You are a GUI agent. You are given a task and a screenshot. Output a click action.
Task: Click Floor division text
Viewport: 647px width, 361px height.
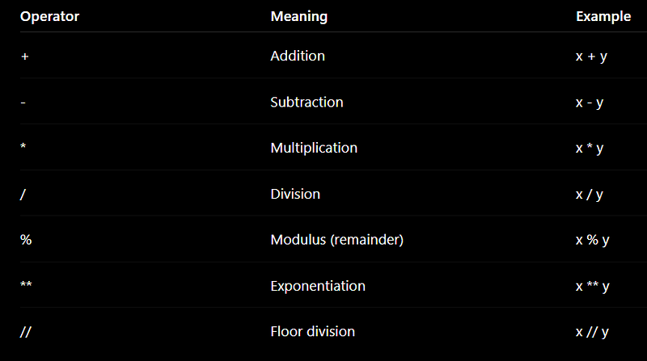click(x=313, y=331)
